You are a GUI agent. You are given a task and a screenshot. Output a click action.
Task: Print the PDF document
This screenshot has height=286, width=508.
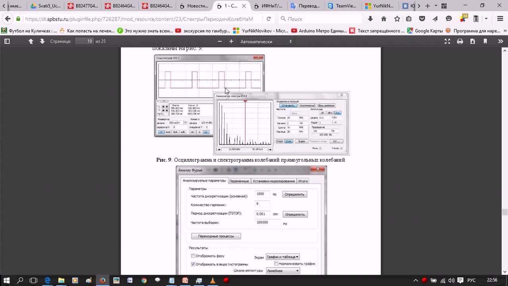460,41
